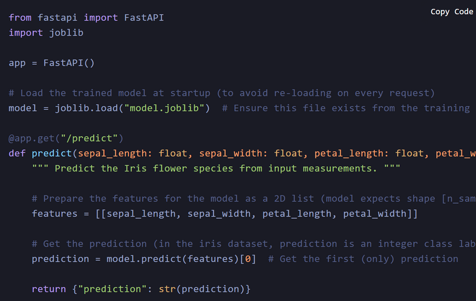Click the "from" keyword on the first line
The height and width of the screenshot is (301, 476).
[20, 18]
